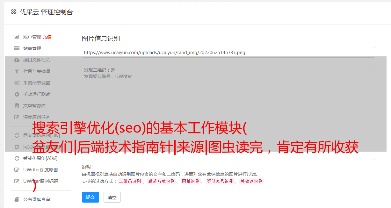Click the 优采云 管理控制台 title
Screen dimensions: 391x208
46,12
